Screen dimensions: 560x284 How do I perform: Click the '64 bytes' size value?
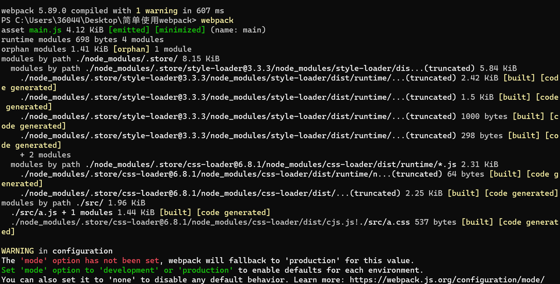[466, 174]
